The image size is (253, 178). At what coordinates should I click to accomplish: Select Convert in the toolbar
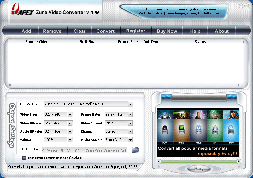(105, 31)
